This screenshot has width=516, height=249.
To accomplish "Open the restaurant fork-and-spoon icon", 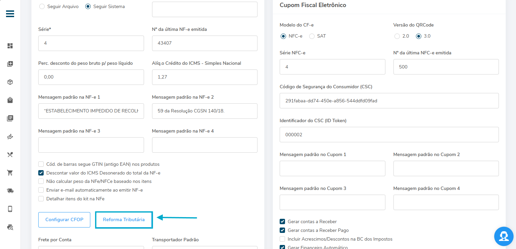I will [10, 155].
